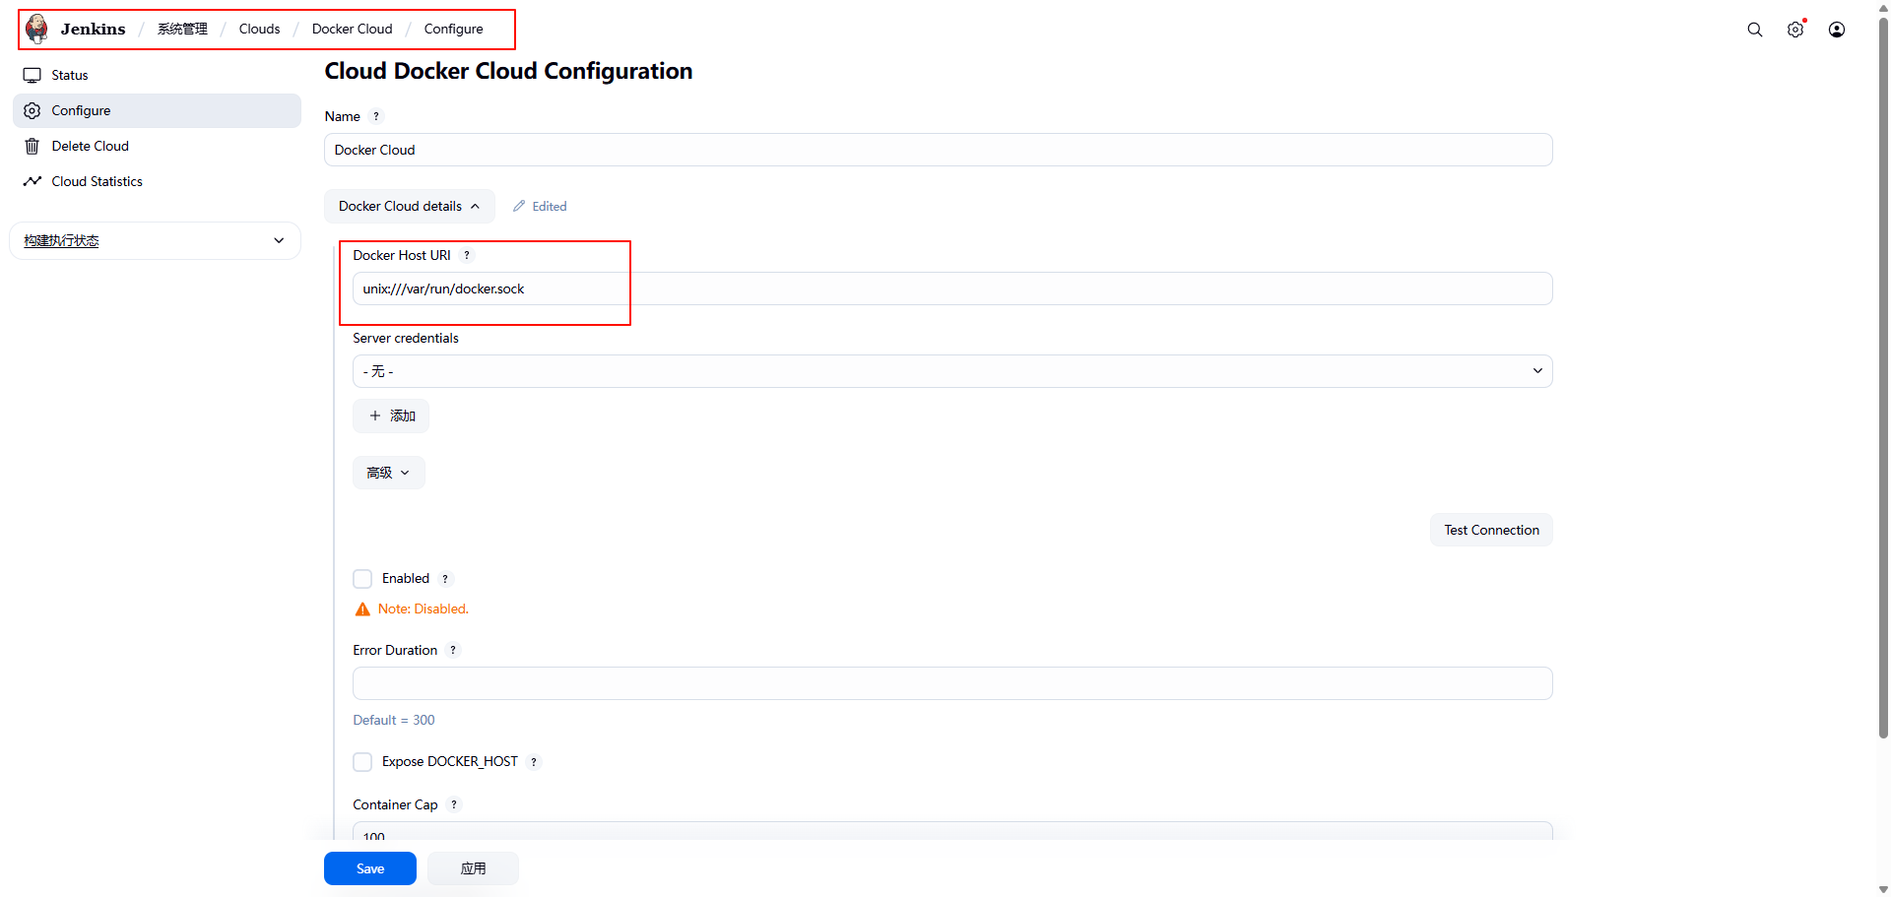Click the Cloud Statistics chart icon
1891x897 pixels.
[x=33, y=181]
